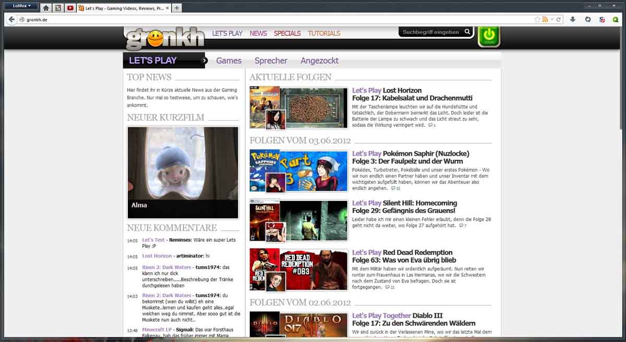Image resolution: width=626 pixels, height=342 pixels.
Task: Open the 14:05 'Risen 2: Dark Waters' comment link
Action: click(x=166, y=267)
